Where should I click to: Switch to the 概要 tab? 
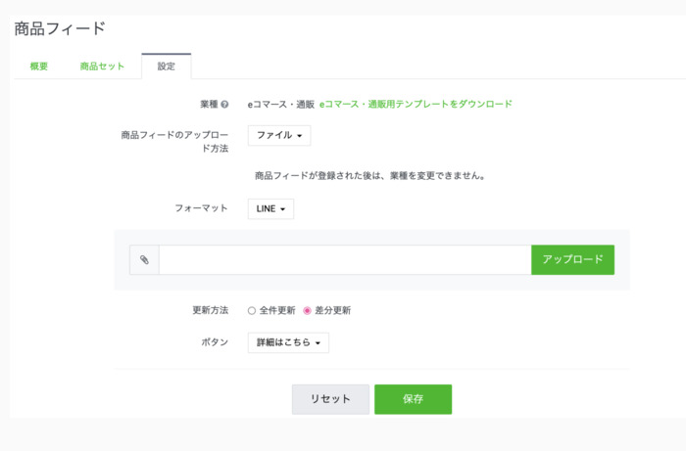click(x=39, y=67)
